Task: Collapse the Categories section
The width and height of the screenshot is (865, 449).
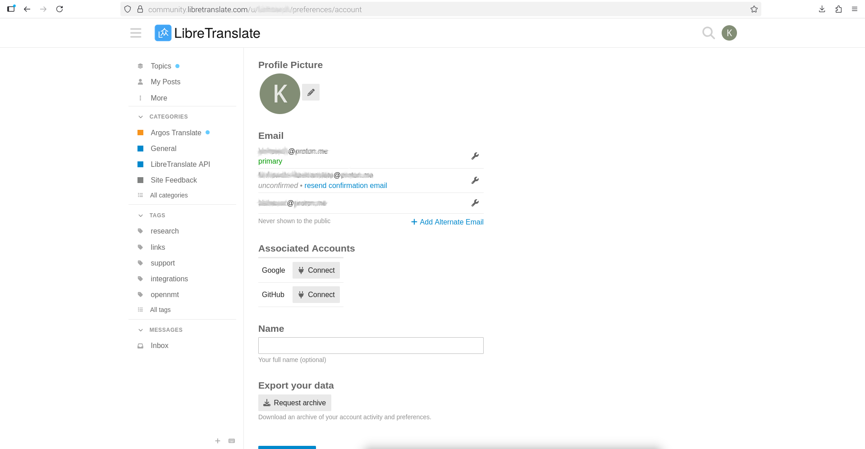Action: [141, 117]
